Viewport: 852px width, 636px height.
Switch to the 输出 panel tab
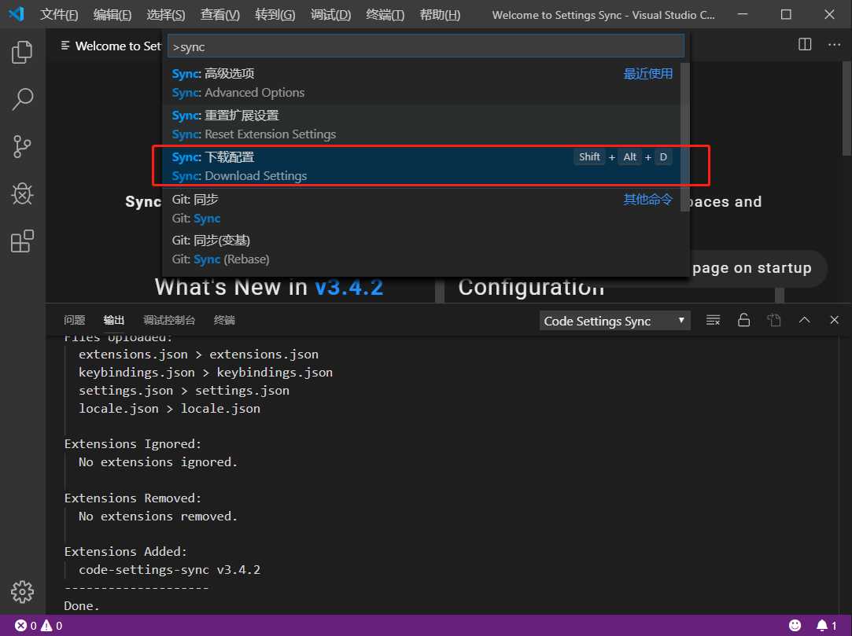pos(114,321)
